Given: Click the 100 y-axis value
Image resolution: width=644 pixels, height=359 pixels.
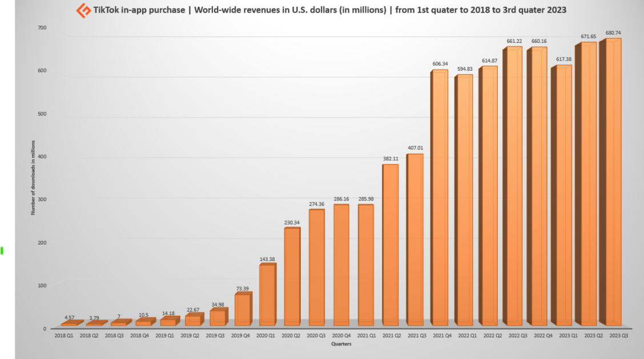Looking at the screenshot, I should pyautogui.click(x=42, y=285).
